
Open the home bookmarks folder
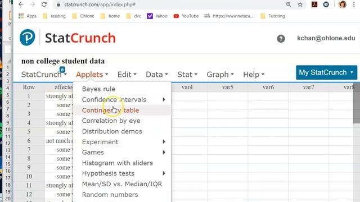coord(110,16)
